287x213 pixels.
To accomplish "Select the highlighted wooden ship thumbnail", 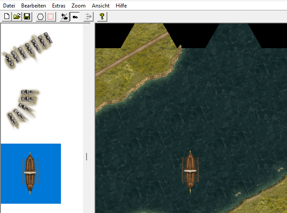I will click(x=31, y=173).
